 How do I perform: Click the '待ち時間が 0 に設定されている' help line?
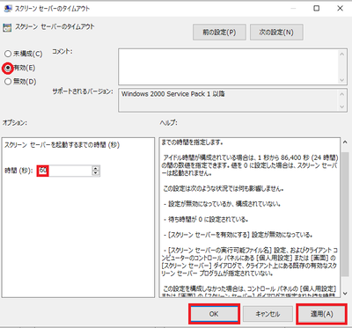[x=207, y=220]
